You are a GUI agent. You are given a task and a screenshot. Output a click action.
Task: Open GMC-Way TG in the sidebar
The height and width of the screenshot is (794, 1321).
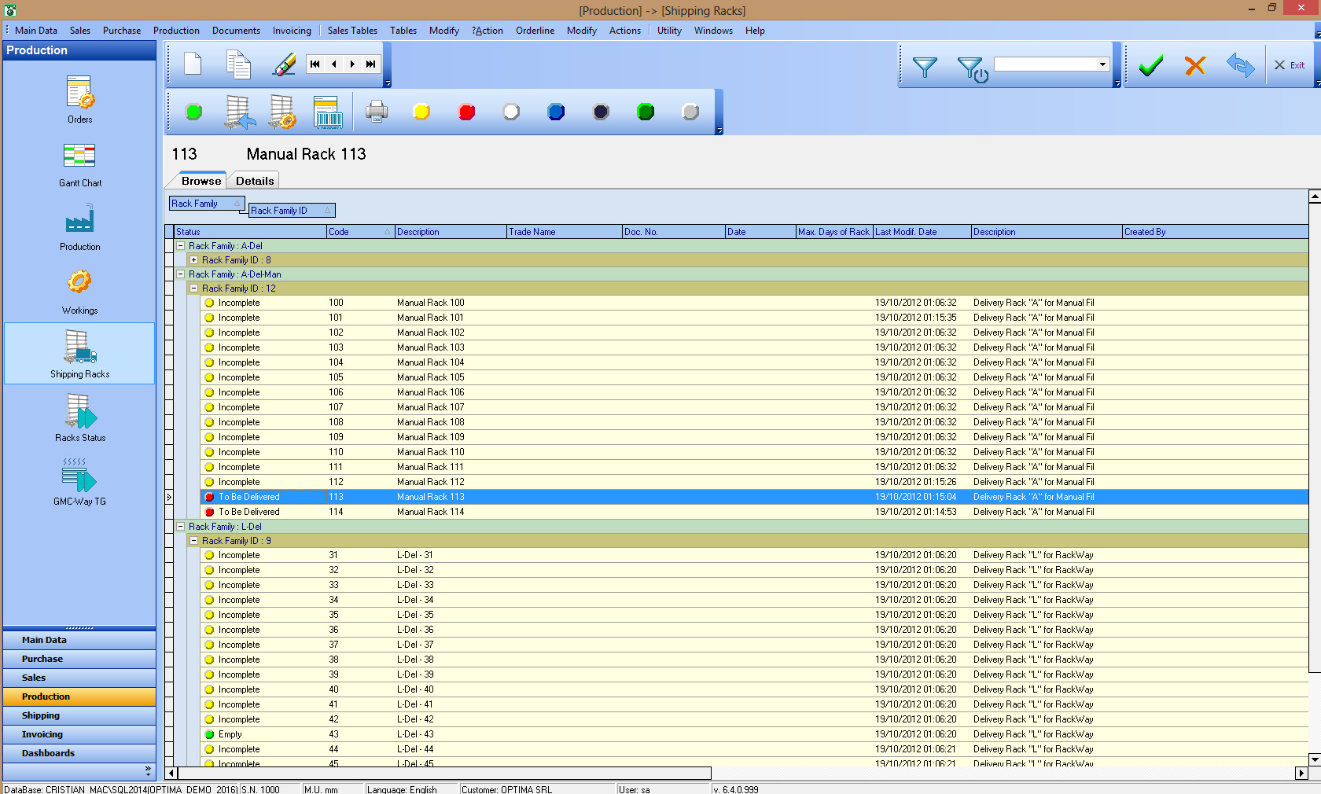click(x=79, y=482)
